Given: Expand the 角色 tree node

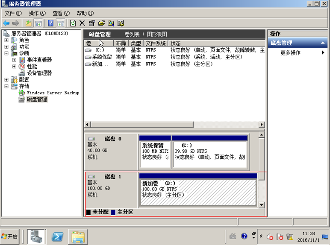Looking at the screenshot, I should 6,40.
